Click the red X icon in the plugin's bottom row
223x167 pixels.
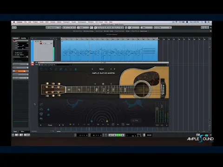[133, 124]
